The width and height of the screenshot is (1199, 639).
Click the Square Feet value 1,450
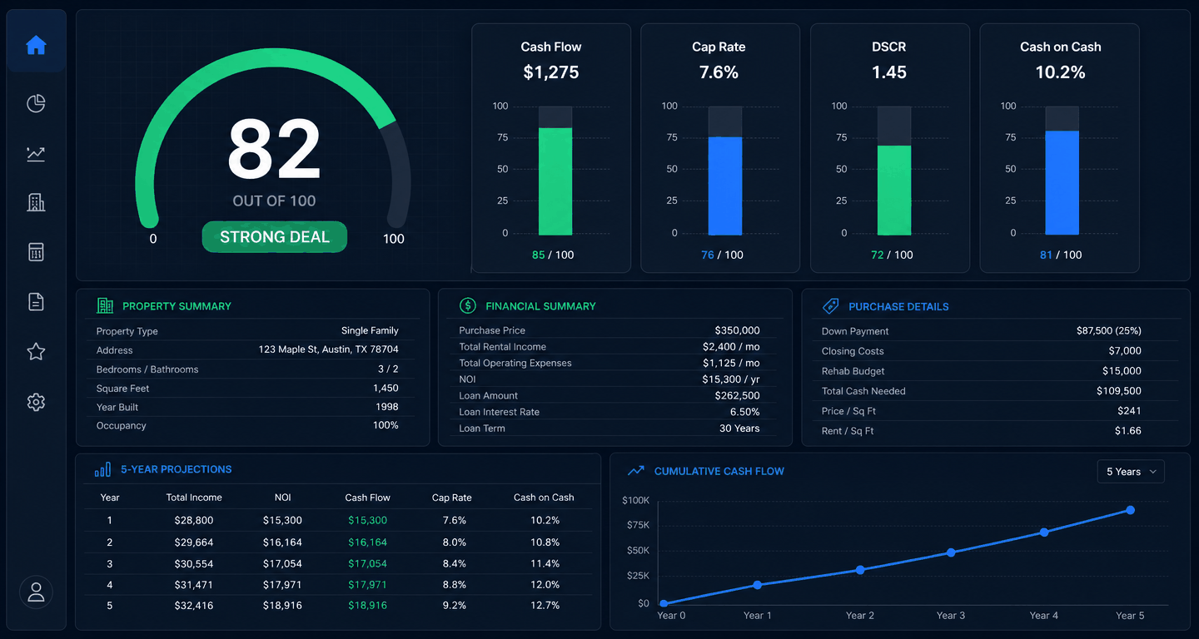tap(386, 388)
